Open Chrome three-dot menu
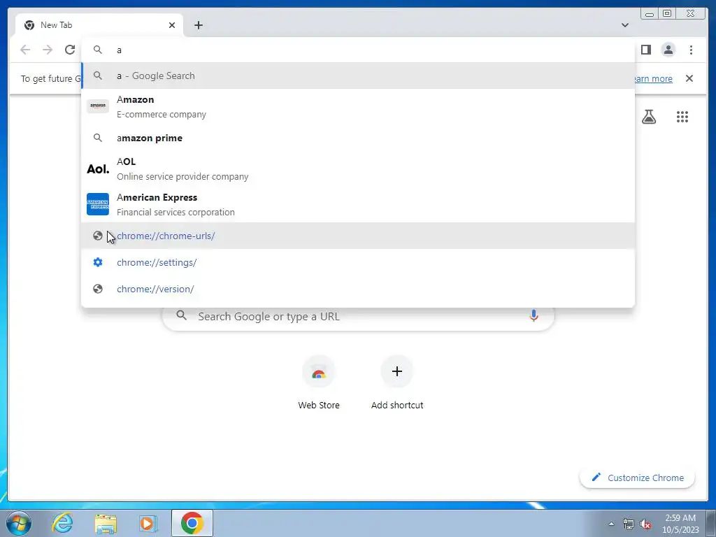 691,50
